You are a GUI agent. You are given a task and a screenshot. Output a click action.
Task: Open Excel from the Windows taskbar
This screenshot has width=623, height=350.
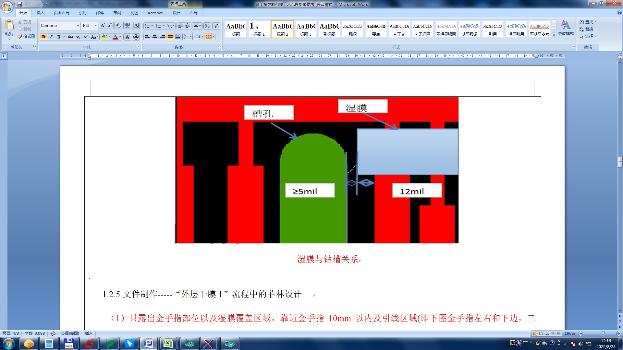168,344
